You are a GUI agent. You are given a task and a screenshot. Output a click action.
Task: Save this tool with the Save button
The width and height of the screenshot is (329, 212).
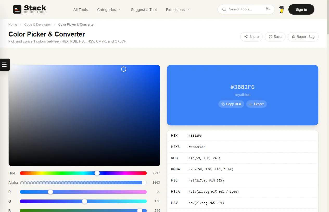pyautogui.click(x=275, y=37)
